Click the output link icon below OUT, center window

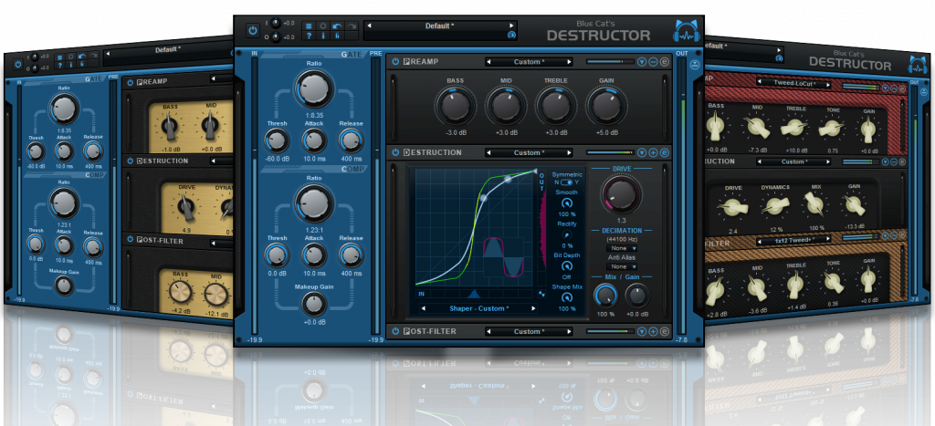[x=693, y=66]
